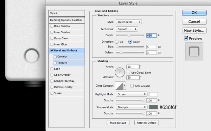Select the Drop Shadow label row
Screen dimensions: 211x131
[62, 26]
